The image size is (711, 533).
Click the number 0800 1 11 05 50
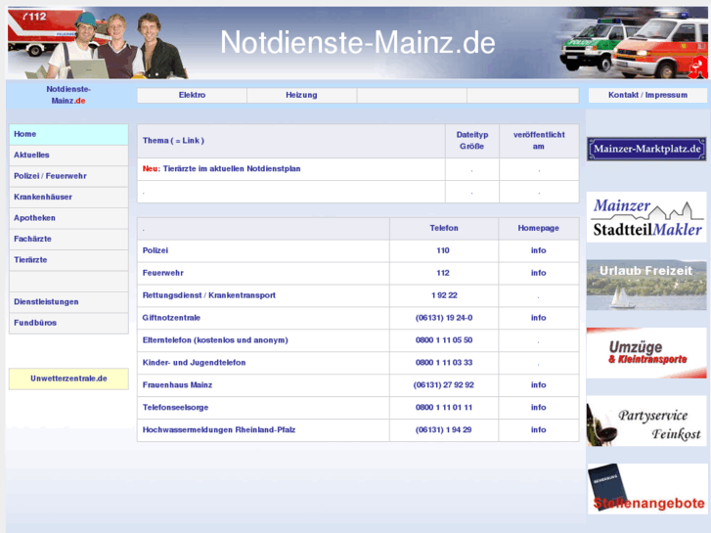(x=444, y=340)
